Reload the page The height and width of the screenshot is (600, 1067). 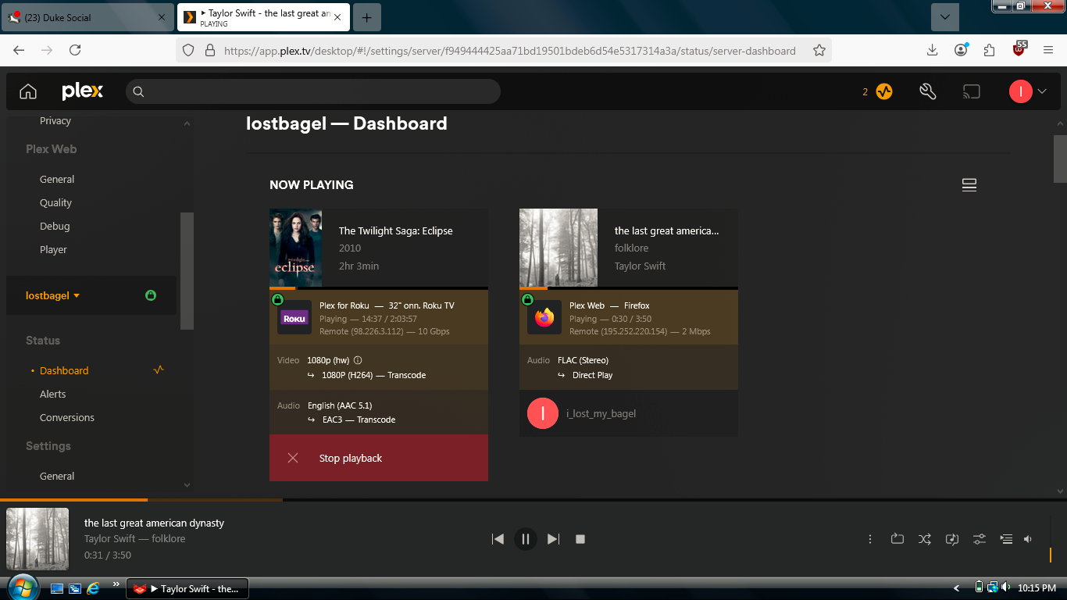[x=75, y=50]
